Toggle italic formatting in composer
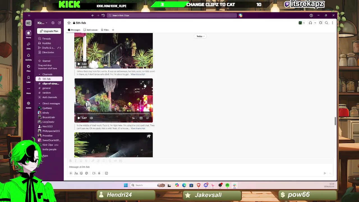The width and height of the screenshot is (359, 202). [75, 161]
